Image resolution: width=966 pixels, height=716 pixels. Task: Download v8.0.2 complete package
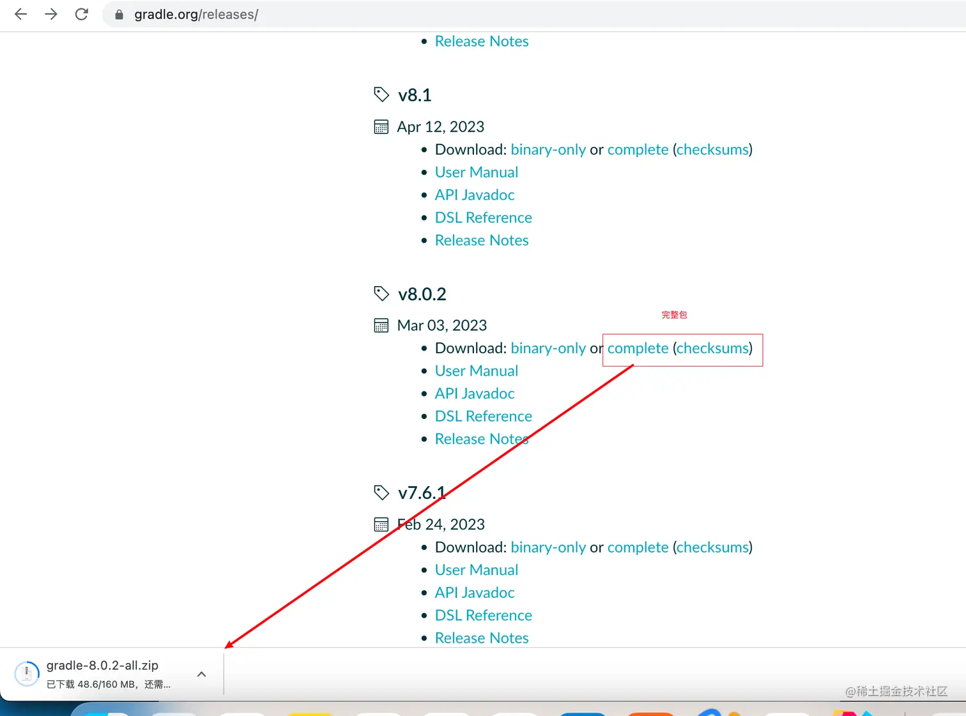click(x=638, y=348)
